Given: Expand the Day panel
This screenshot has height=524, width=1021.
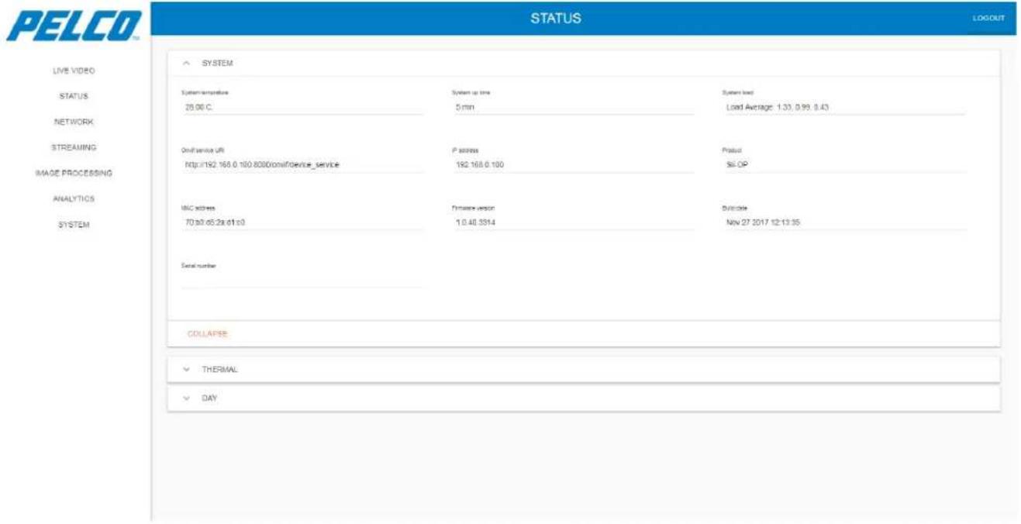Looking at the screenshot, I should 583,398.
